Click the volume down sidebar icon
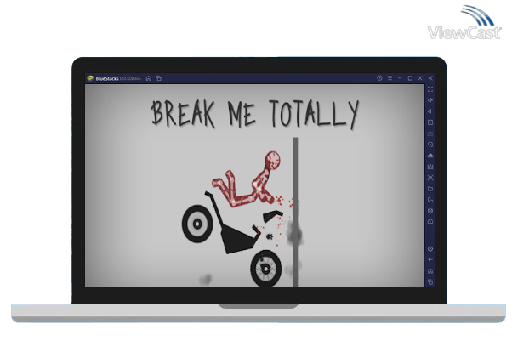The height and width of the screenshot is (352, 512). click(x=430, y=111)
